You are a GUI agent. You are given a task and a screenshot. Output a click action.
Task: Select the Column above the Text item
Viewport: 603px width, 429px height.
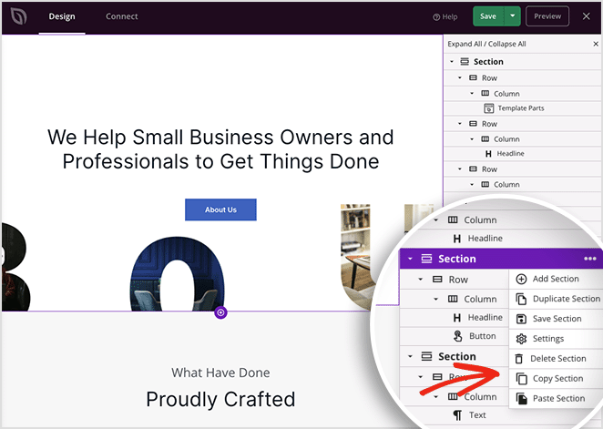coord(480,397)
